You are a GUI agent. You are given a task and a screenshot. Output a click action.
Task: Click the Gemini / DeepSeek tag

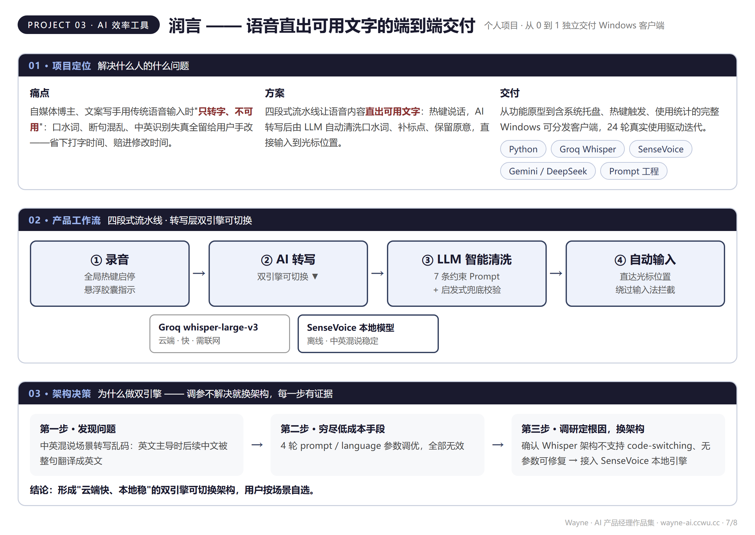[548, 171]
